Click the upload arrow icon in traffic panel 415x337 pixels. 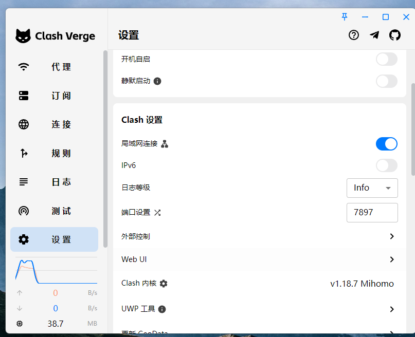(20, 293)
